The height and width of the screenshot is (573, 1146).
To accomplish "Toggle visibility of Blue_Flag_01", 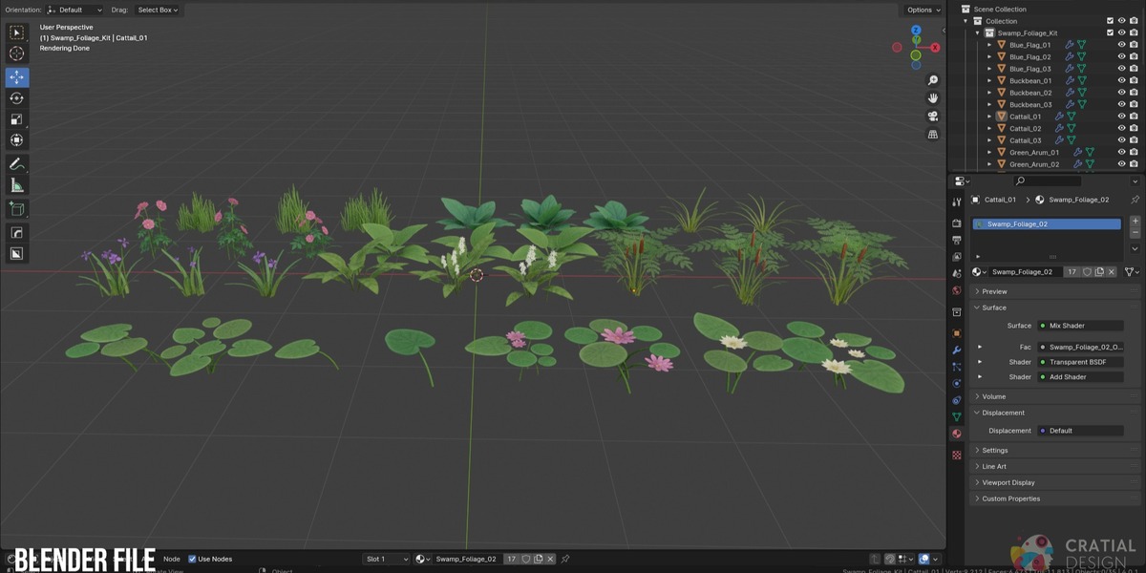I will pos(1122,45).
